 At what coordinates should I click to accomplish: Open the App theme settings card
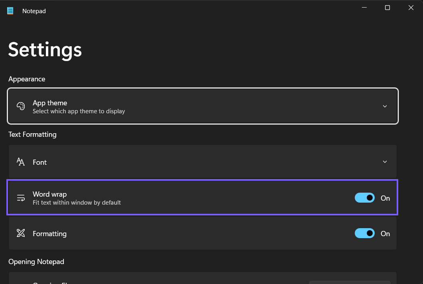click(203, 106)
